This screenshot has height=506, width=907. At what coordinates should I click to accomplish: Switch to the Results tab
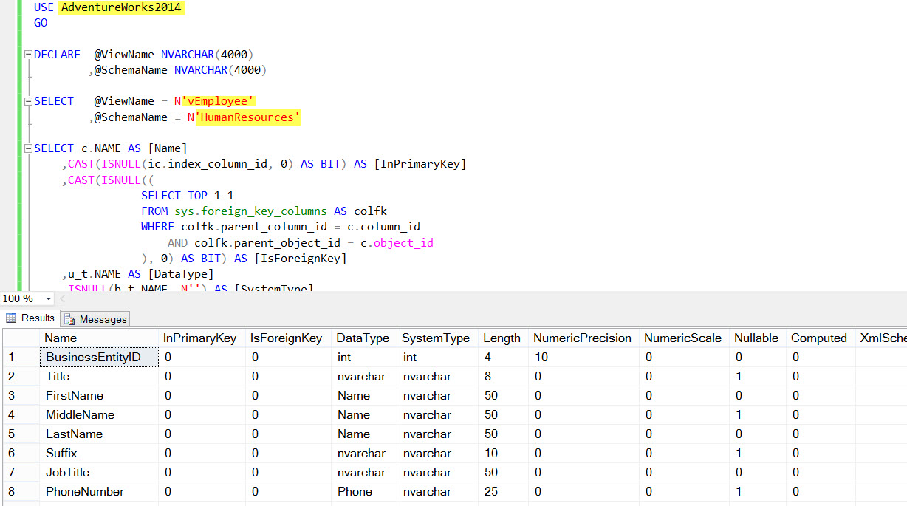pos(30,318)
